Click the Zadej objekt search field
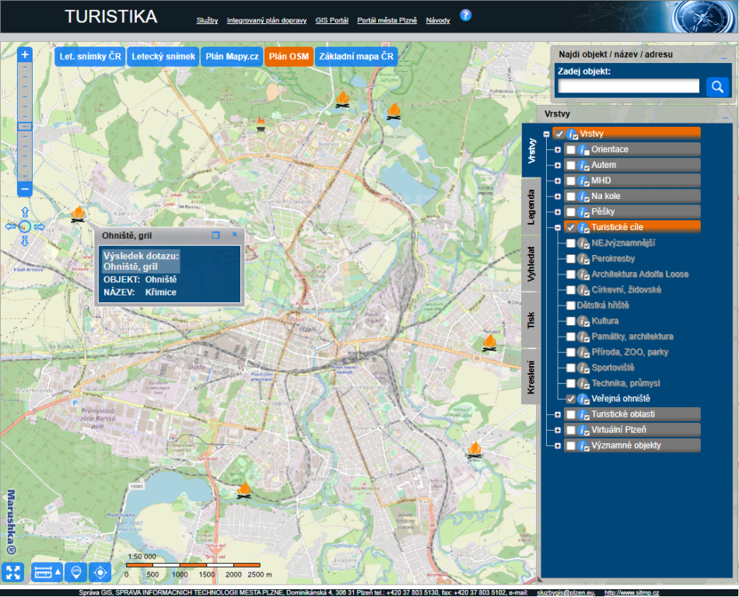The width and height of the screenshot is (739, 597). (629, 86)
